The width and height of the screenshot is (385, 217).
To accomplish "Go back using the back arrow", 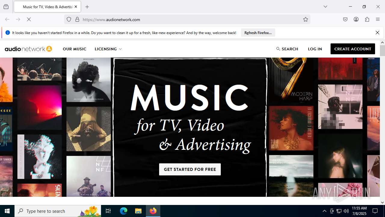I will click(7, 19).
